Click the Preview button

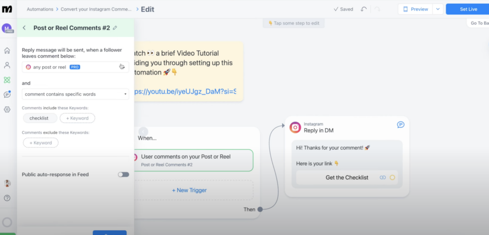click(415, 9)
